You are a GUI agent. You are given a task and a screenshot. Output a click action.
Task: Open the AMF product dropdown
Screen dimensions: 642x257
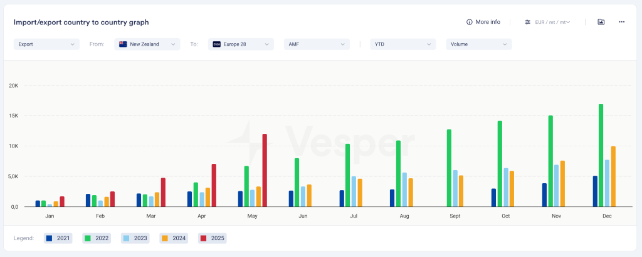(317, 44)
